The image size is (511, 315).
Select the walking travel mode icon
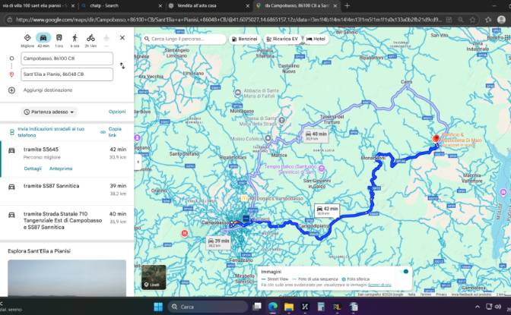(x=75, y=38)
